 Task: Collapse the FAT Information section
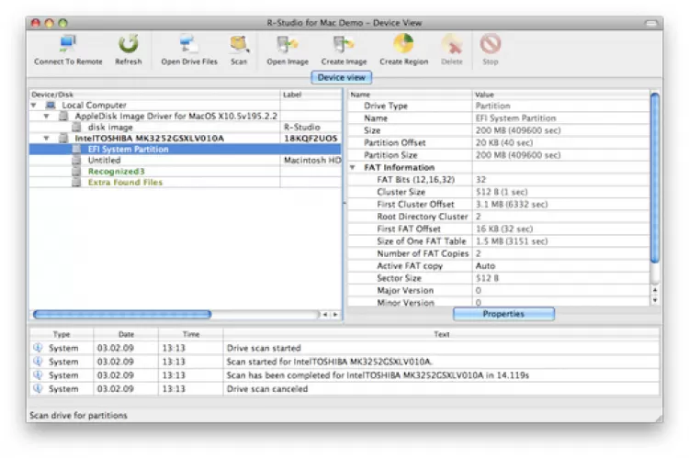click(353, 168)
